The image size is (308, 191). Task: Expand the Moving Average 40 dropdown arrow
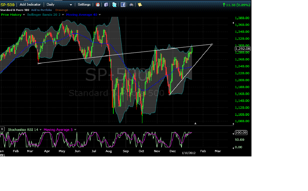coord(100,15)
